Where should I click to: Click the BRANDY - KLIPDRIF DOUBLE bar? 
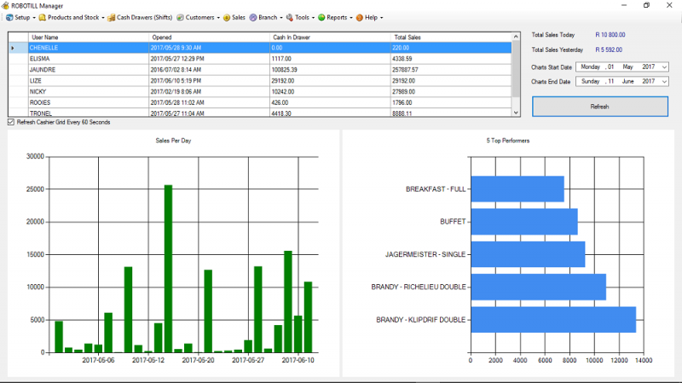pos(552,320)
